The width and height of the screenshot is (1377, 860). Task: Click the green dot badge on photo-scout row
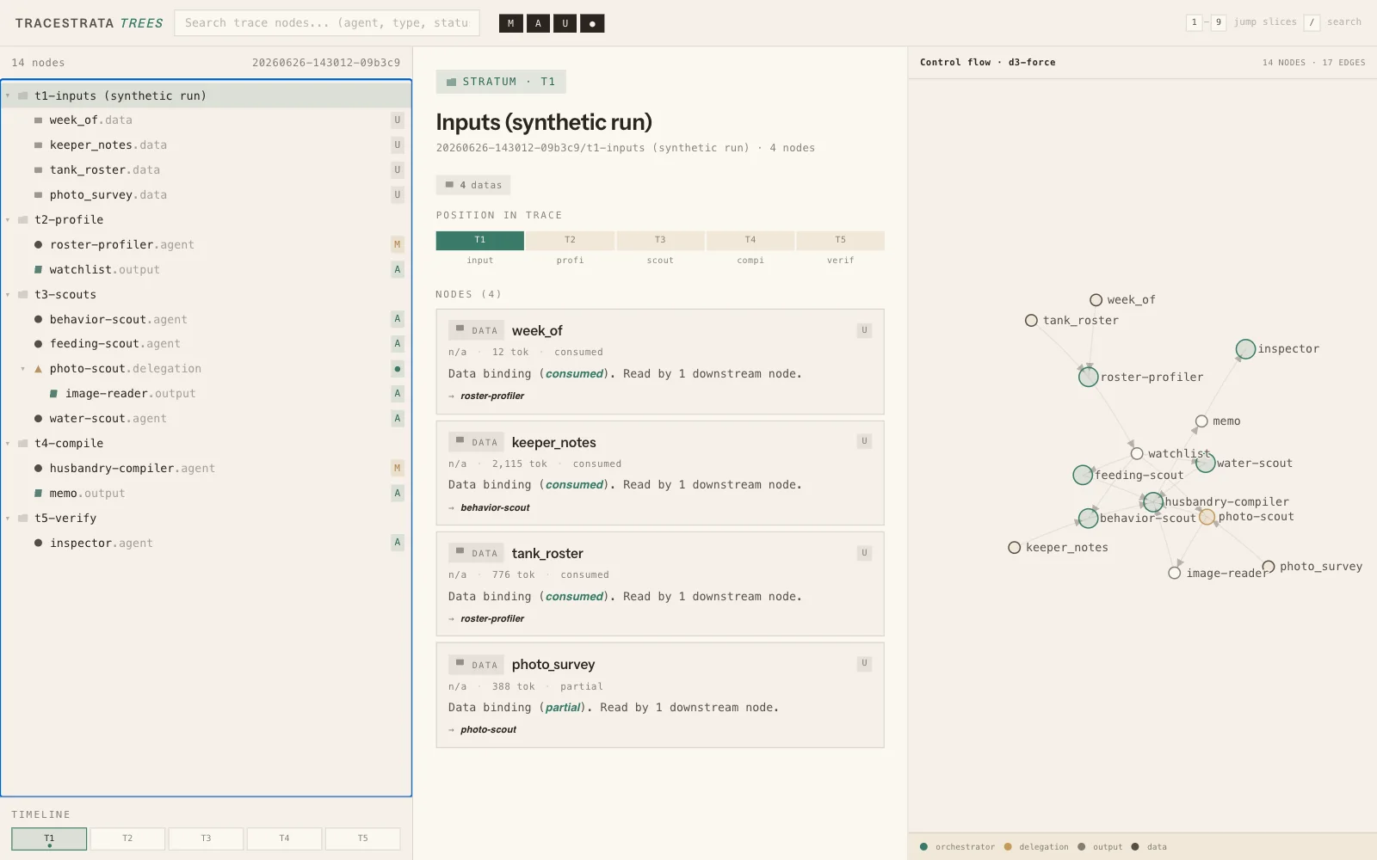(397, 368)
